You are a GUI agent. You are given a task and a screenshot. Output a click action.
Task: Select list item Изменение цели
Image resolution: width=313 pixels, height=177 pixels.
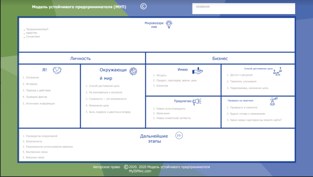coord(99,106)
